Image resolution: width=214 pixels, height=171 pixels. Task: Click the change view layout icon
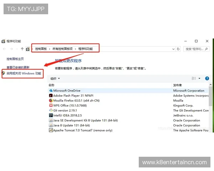point(194,78)
